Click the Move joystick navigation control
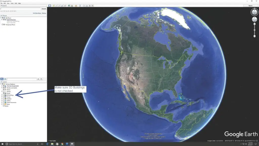The image size is (259, 146). click(254, 20)
